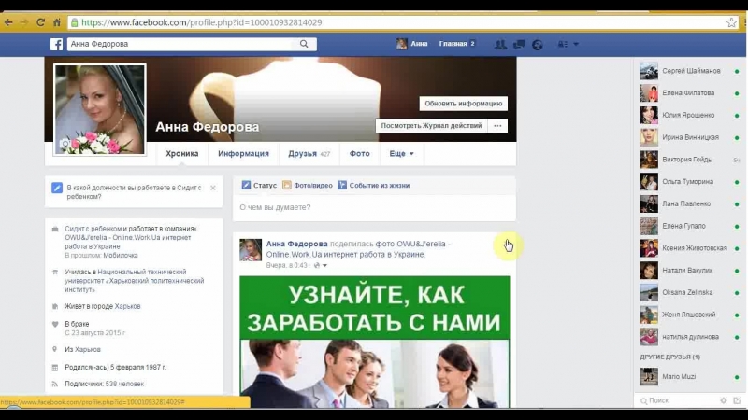The height and width of the screenshot is (420, 748).
Task: Select the Событие из жизни option
Action: [373, 185]
